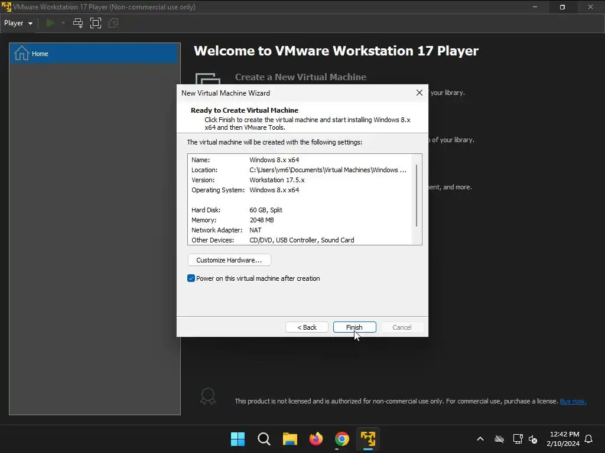Click the Unity mode toolbar icon
This screenshot has width=605, height=453.
[x=113, y=23]
